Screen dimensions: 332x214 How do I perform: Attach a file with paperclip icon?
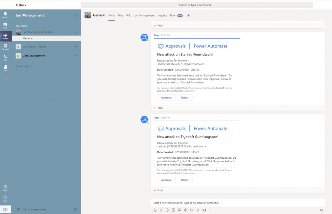(161, 210)
